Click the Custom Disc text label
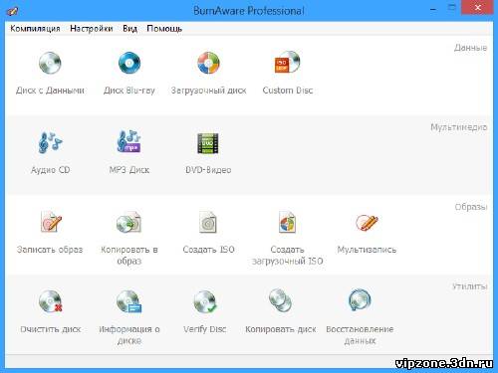This screenshot has height=373, width=498. (x=288, y=91)
